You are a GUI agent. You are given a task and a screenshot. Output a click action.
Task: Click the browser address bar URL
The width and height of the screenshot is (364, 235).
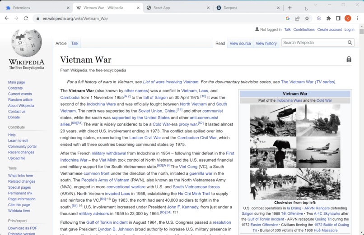[75, 18]
